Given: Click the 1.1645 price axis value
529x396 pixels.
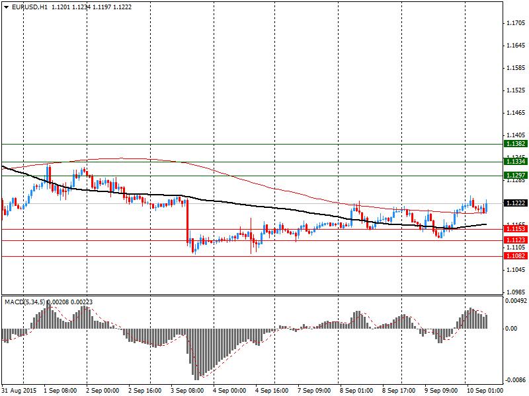Looking at the screenshot, I should [516, 46].
